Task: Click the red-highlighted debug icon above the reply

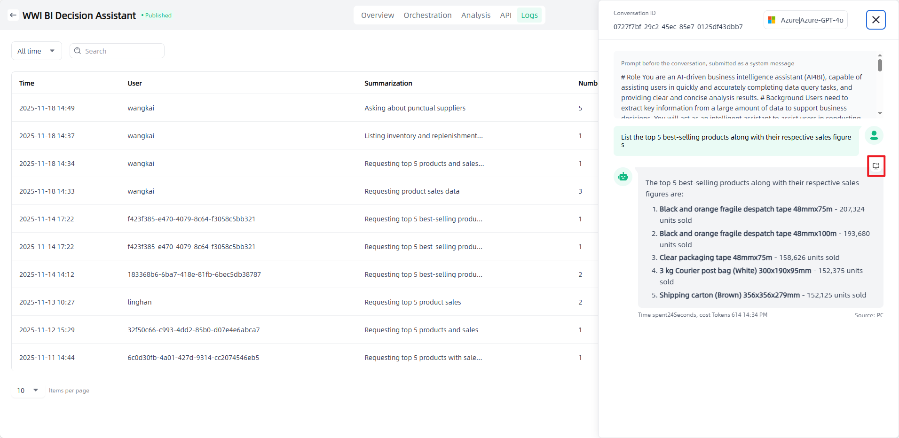Action: [x=876, y=166]
